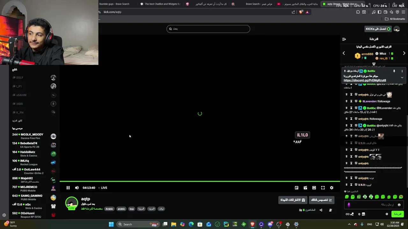Viewport: 408px width, 229px height.
Task: Switch to The best ChatBot and Widgets tab
Action: [161, 4]
